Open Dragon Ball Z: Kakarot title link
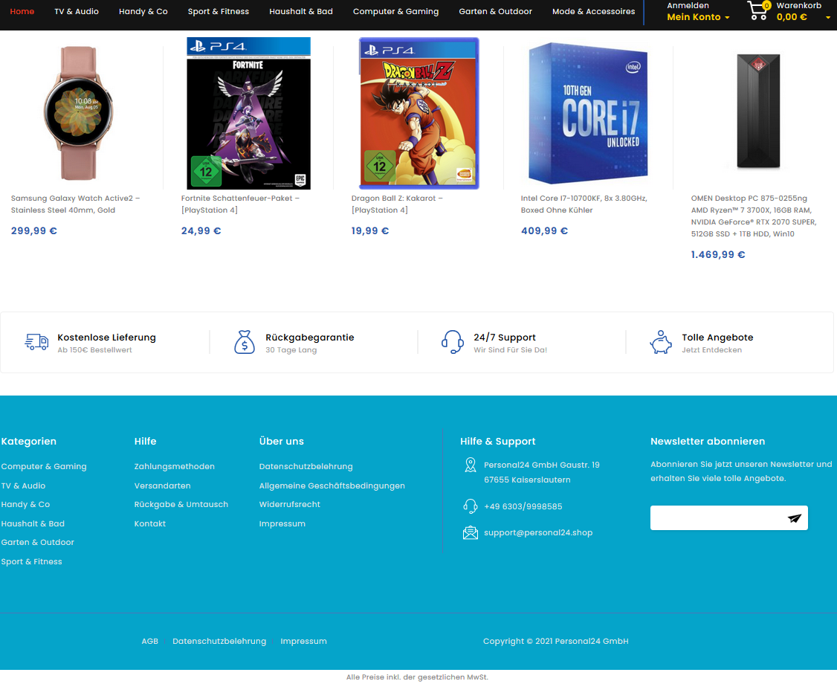837x684 pixels. 397,204
